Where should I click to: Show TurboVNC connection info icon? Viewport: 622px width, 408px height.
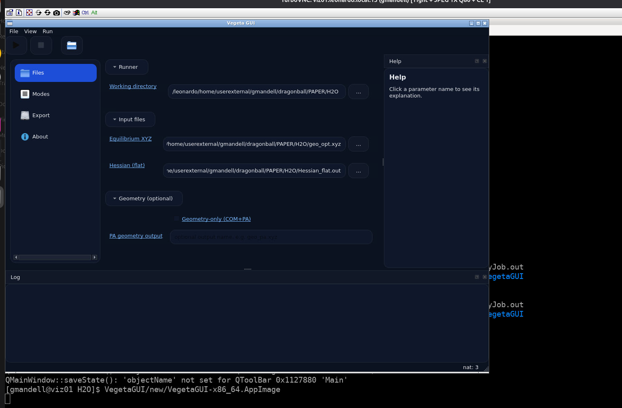pos(19,13)
